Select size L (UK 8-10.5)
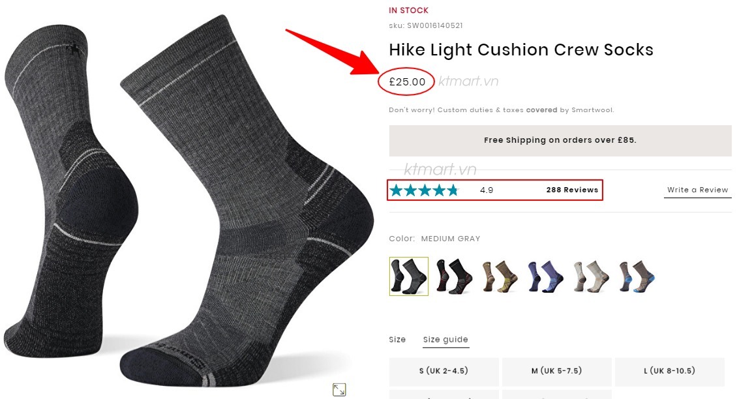Image resolution: width=737 pixels, height=399 pixels. (669, 371)
